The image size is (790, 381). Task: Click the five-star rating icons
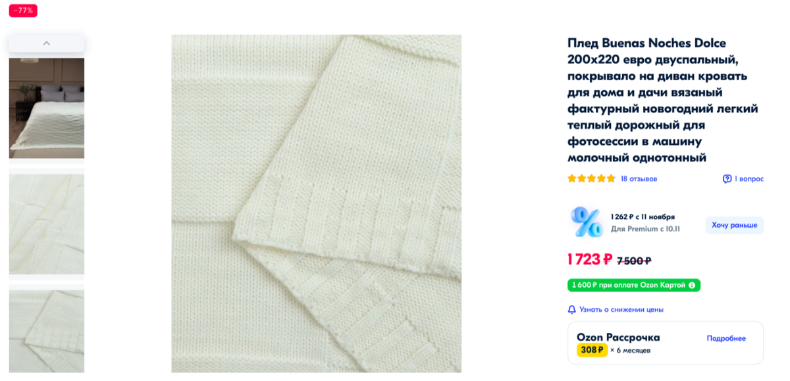pyautogui.click(x=591, y=178)
